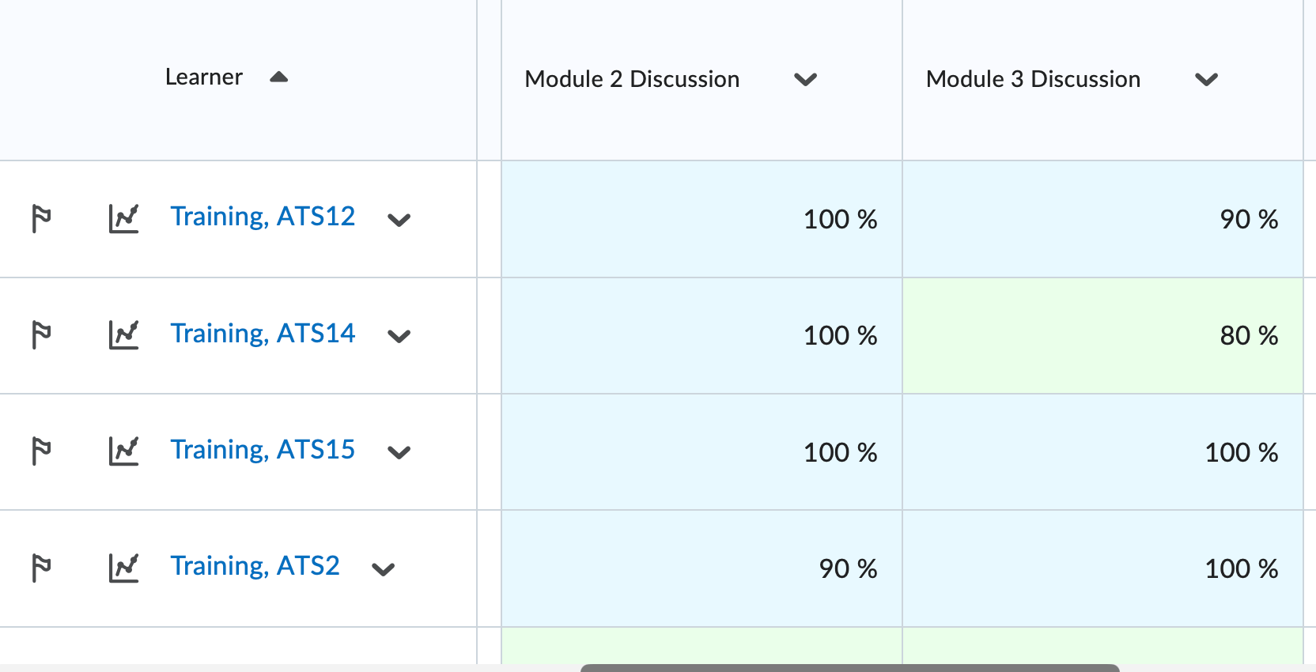Open the Module 3 Discussion column menu
The width and height of the screenshot is (1316, 672).
point(1206,79)
